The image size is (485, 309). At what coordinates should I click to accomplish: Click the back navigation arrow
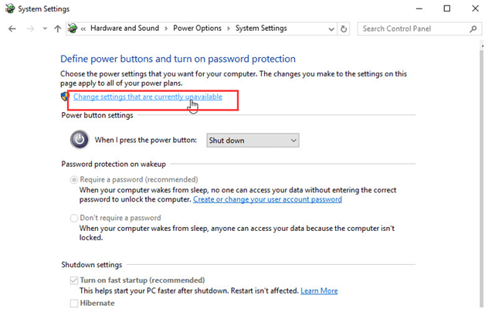12,29
